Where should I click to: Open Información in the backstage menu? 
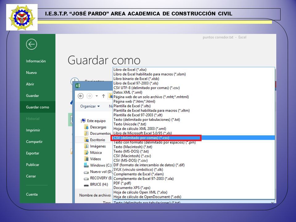point(36,61)
